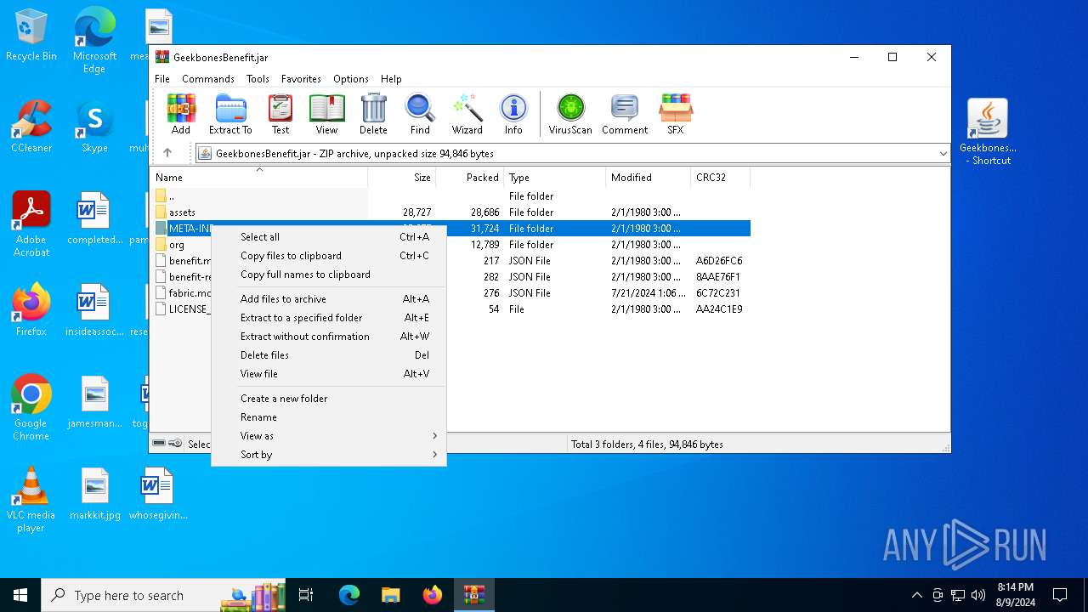Open the Tools menu
1088x612 pixels.
coord(258,79)
